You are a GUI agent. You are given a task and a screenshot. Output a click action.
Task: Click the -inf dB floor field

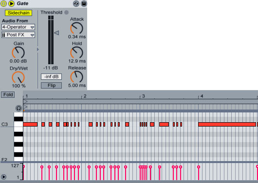51,77
